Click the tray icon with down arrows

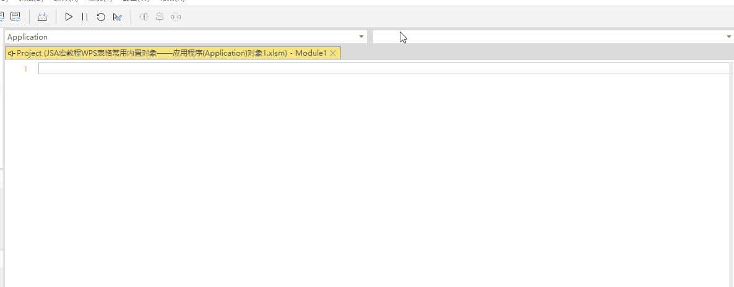42,17
